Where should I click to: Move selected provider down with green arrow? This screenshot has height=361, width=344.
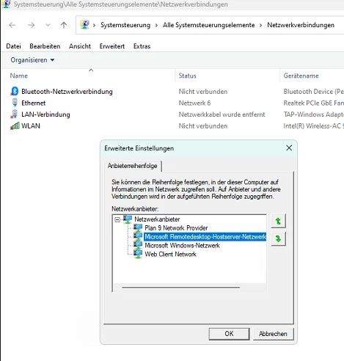click(278, 238)
